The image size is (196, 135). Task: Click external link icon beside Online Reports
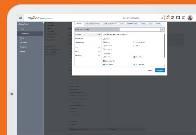[54, 54]
